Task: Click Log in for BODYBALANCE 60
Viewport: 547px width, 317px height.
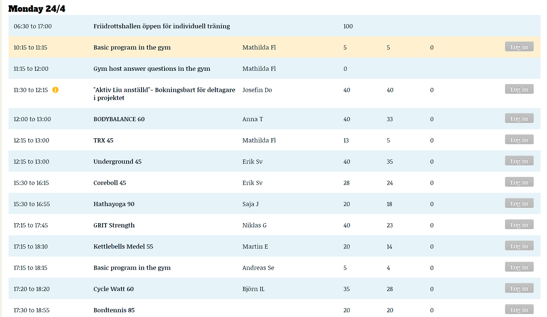Action: 519,118
